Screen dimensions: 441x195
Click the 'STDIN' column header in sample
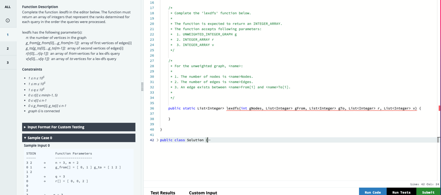click(x=31, y=154)
